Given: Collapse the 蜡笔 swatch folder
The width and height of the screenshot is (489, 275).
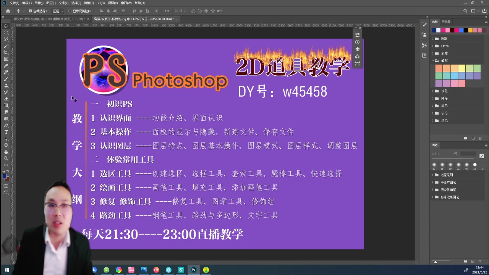Looking at the screenshot, I should click(433, 60).
